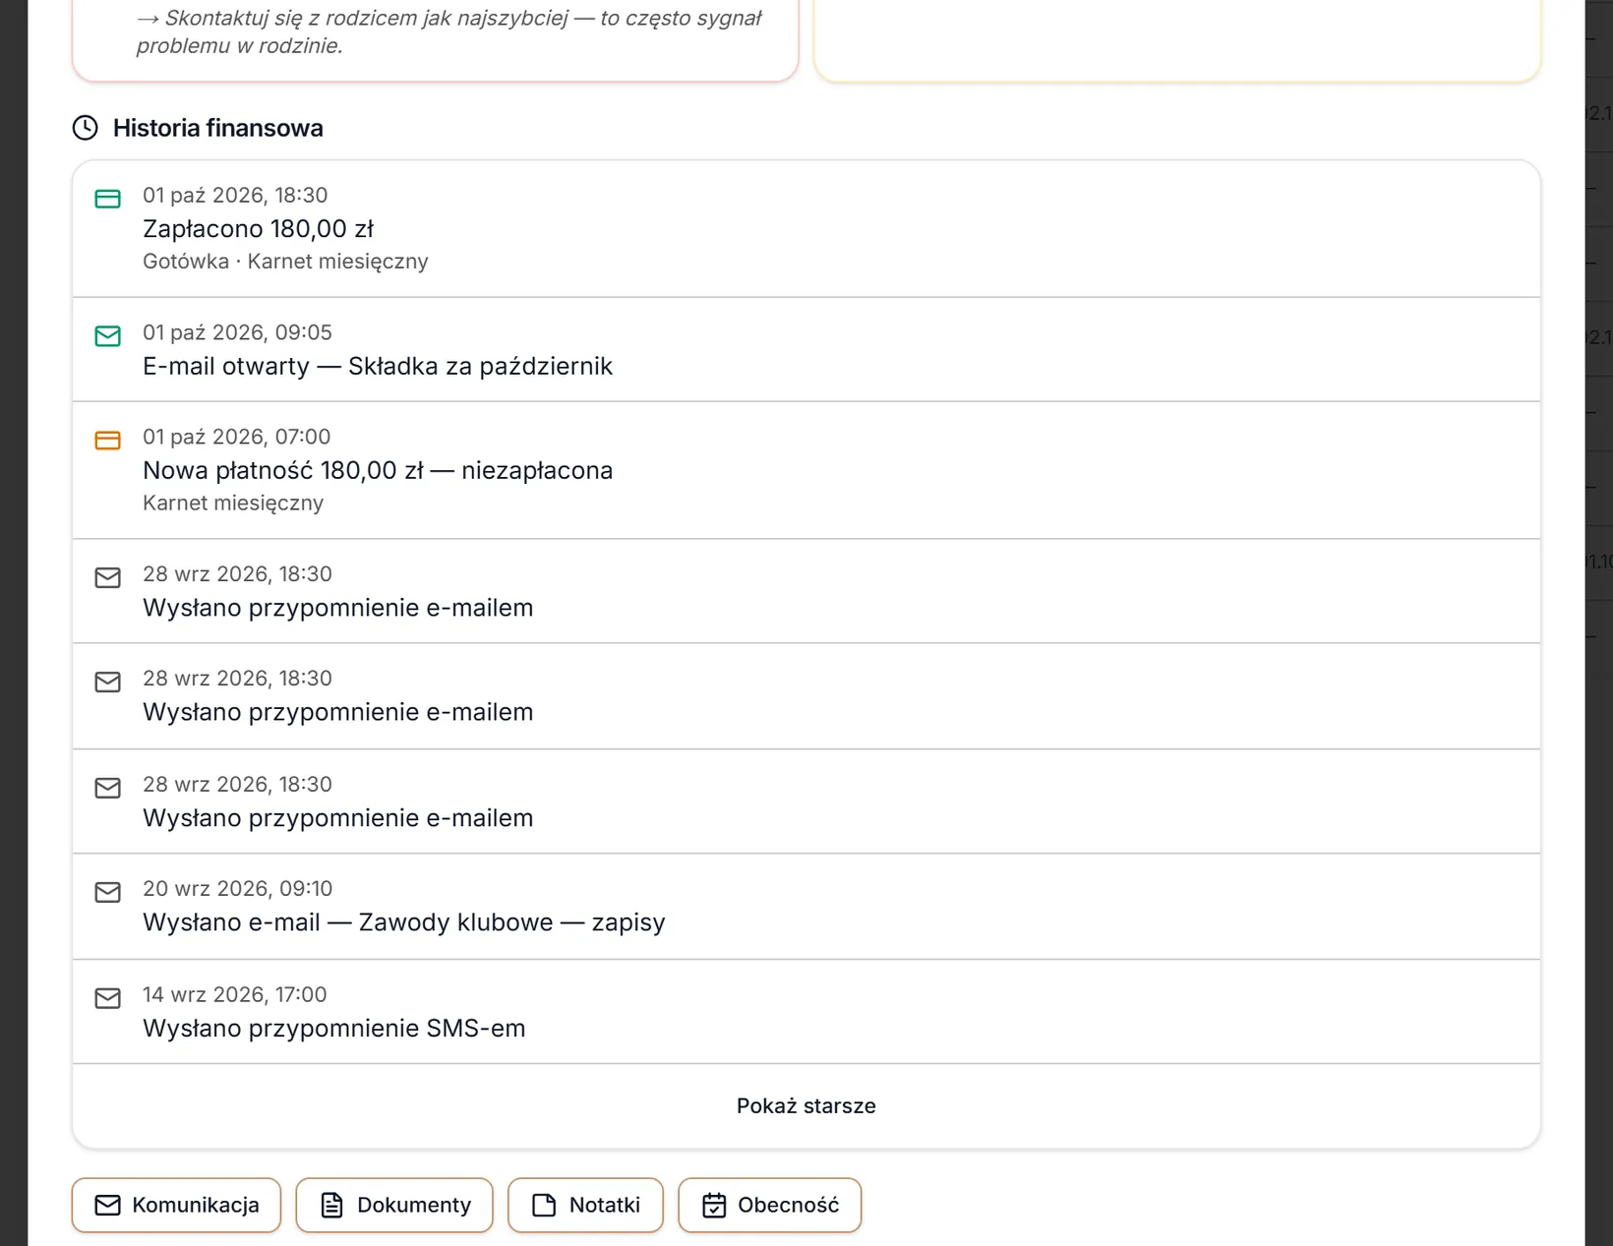Click Nowa płatność 180,00 zł — niezapłacona

click(x=378, y=470)
